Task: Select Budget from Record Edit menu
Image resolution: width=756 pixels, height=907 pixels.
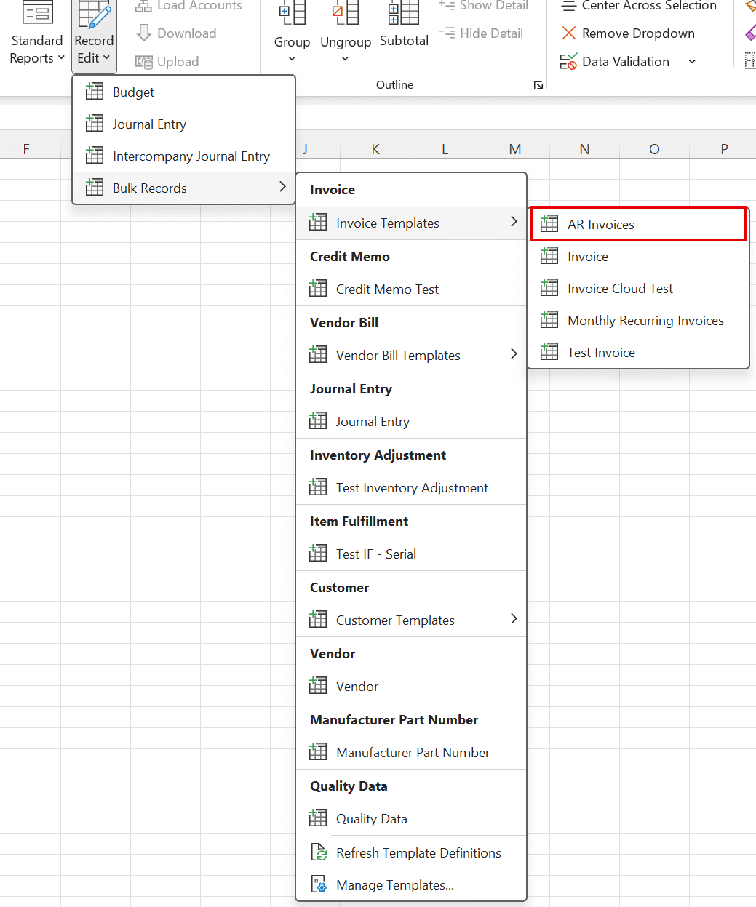Action: (184, 92)
